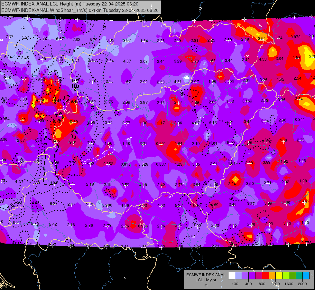The width and height of the screenshot is (315, 290).
Task: Click the grid value 0.863
Action: pos(229,81)
